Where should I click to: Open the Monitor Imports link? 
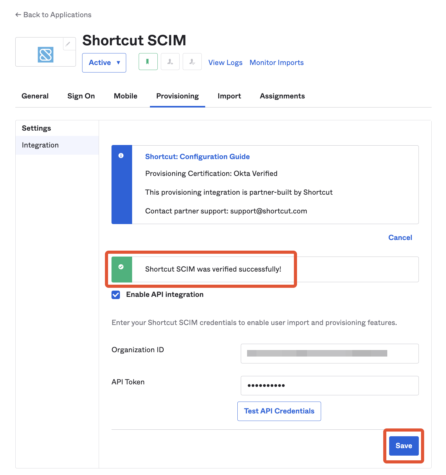point(277,63)
